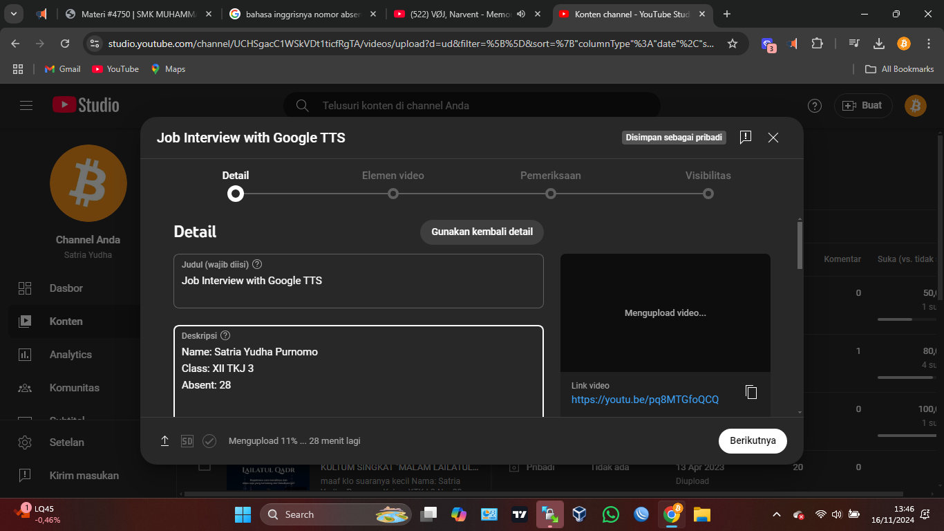Screen dimensions: 944x531
Task: Click Gunakan kembali detail button
Action: [482, 232]
